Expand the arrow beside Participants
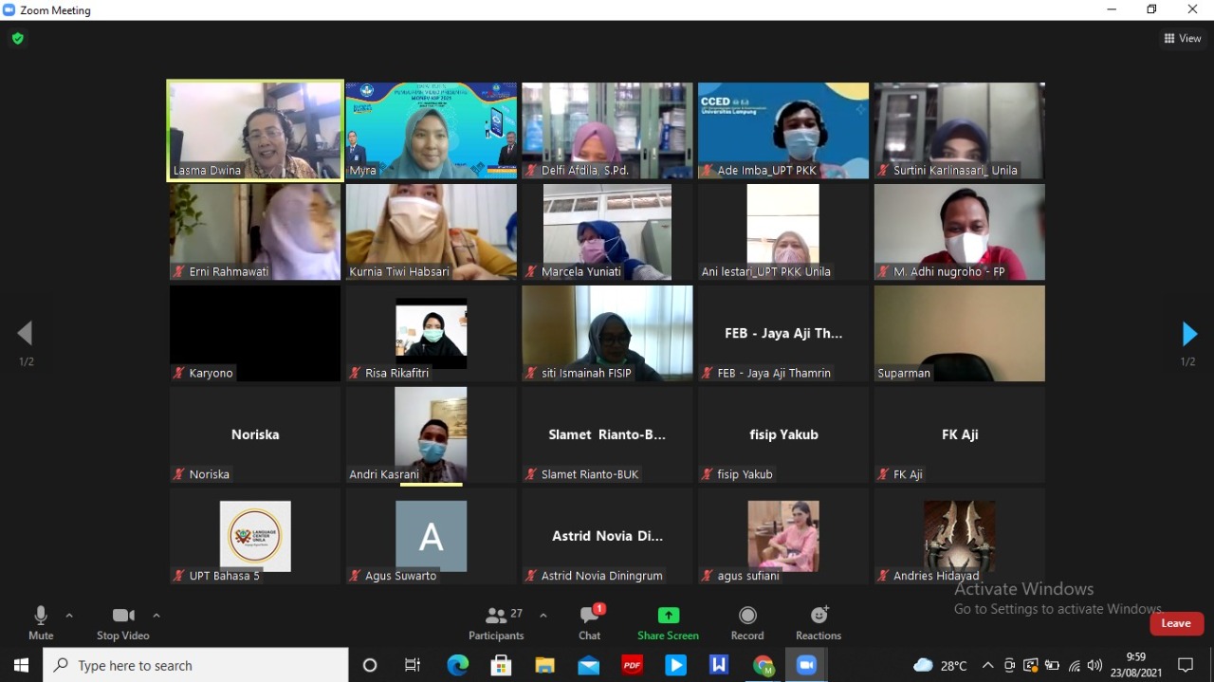Image resolution: width=1214 pixels, height=682 pixels. point(543,616)
